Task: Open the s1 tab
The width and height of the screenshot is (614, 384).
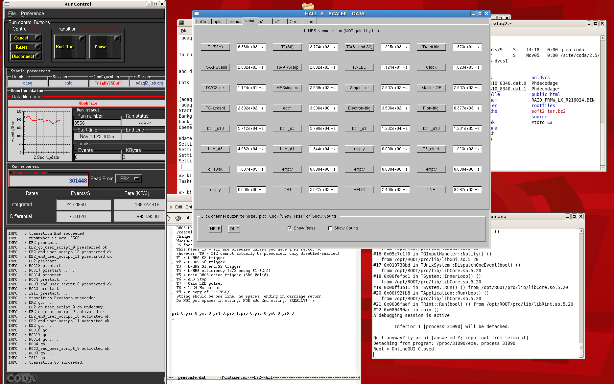Action: coord(265,22)
